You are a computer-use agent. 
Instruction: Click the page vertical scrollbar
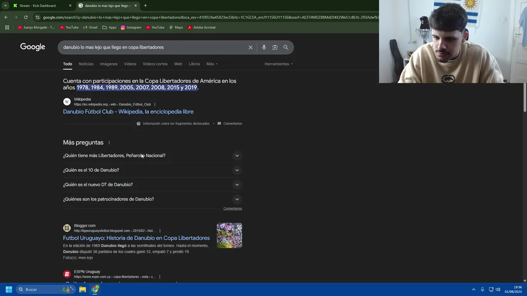click(525, 97)
